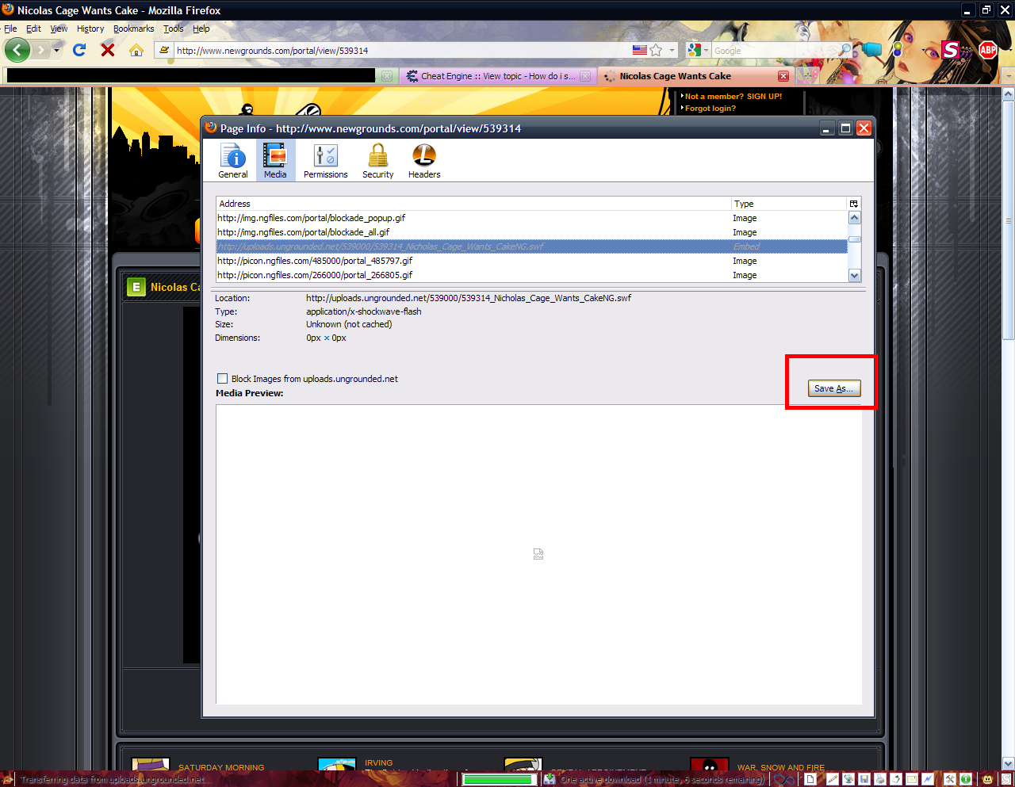Image resolution: width=1015 pixels, height=787 pixels.
Task: Switch to the Cheat Engine View topic tab
Action: pos(497,76)
